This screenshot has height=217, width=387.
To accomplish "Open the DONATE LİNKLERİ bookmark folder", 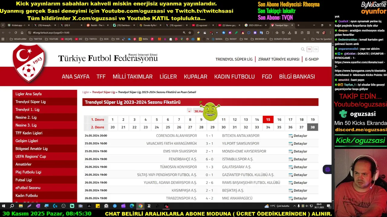I will (x=280, y=39).
